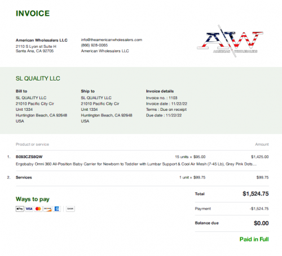
Task: Select the American Wholesalers LLC bold name
Action: tap(41, 40)
